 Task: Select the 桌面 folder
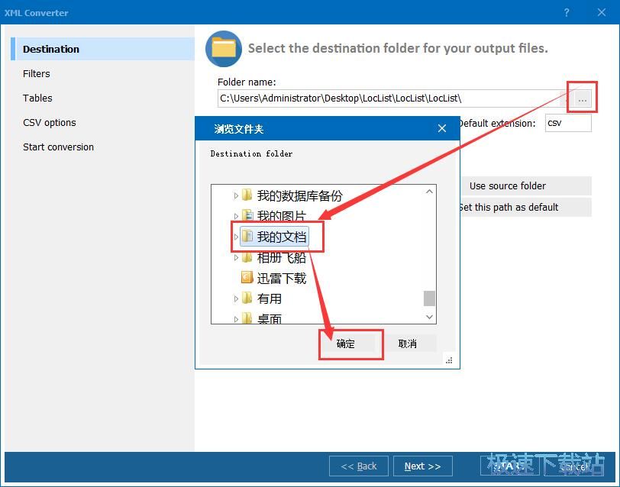pos(270,318)
